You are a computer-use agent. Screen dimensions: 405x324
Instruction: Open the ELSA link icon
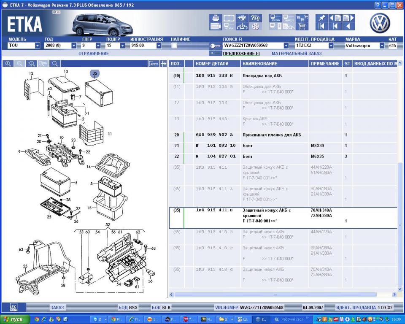pyautogui.click(x=275, y=18)
